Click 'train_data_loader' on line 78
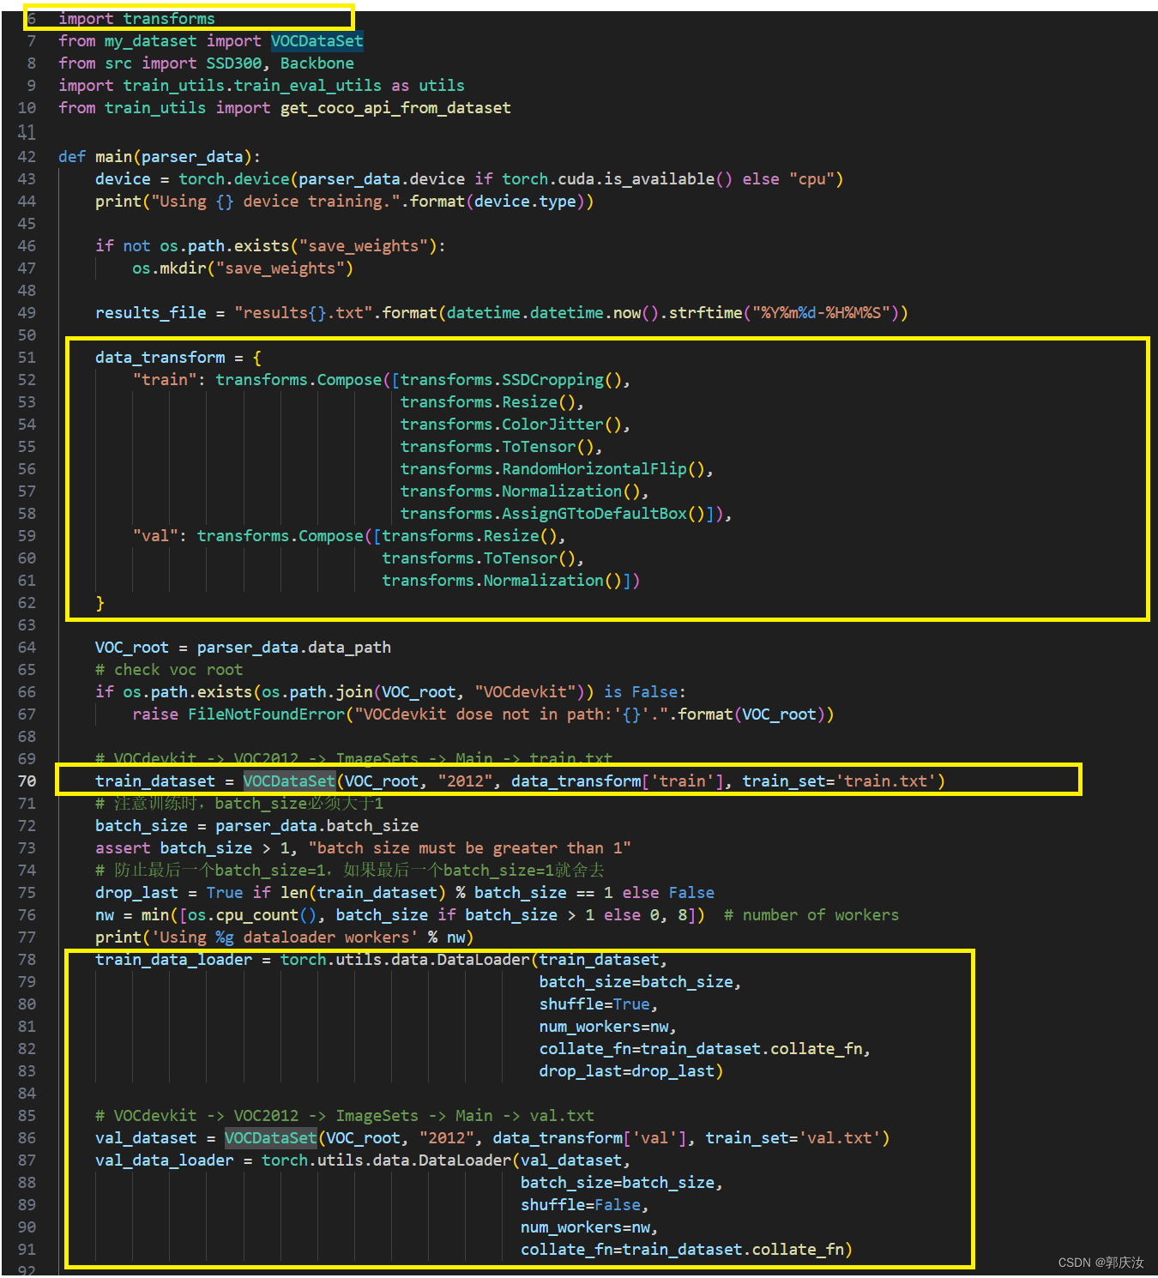Image resolution: width=1158 pixels, height=1278 pixels. (x=173, y=960)
